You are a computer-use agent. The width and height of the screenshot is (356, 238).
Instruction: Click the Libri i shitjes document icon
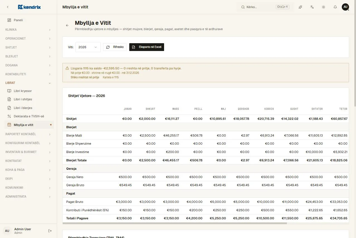pos(9,99)
